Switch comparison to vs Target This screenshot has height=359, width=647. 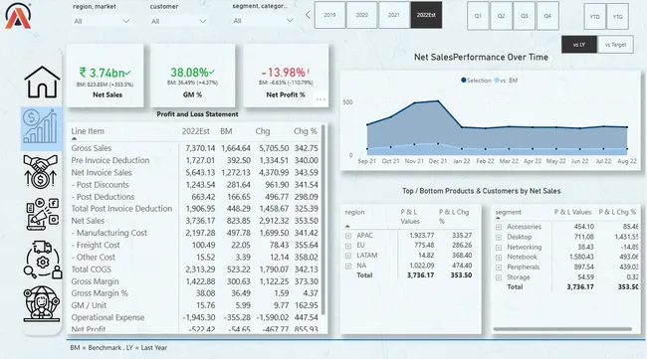tap(615, 45)
